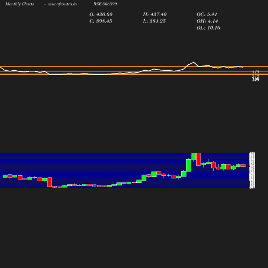
Task: Select the close value "C: 398.45"
Action: click(101, 21)
